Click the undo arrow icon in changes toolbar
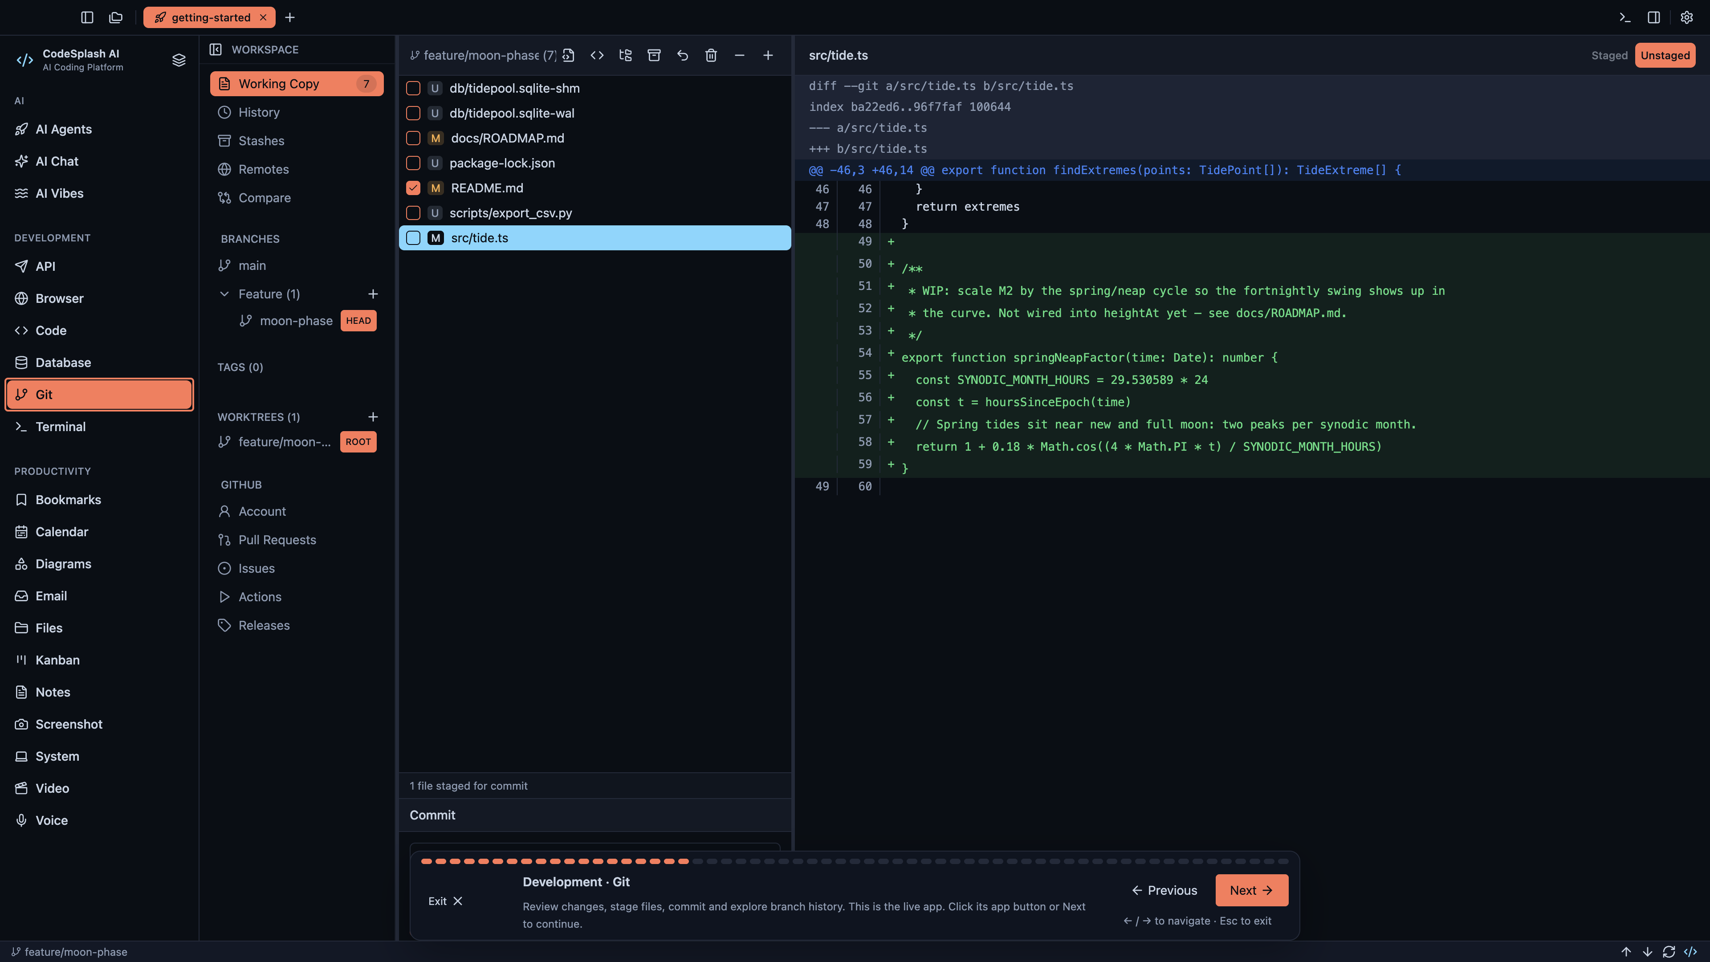 tap(682, 55)
